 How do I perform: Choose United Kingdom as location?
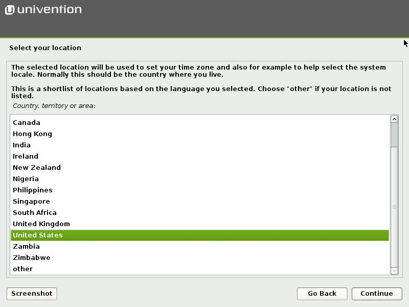[41, 224]
